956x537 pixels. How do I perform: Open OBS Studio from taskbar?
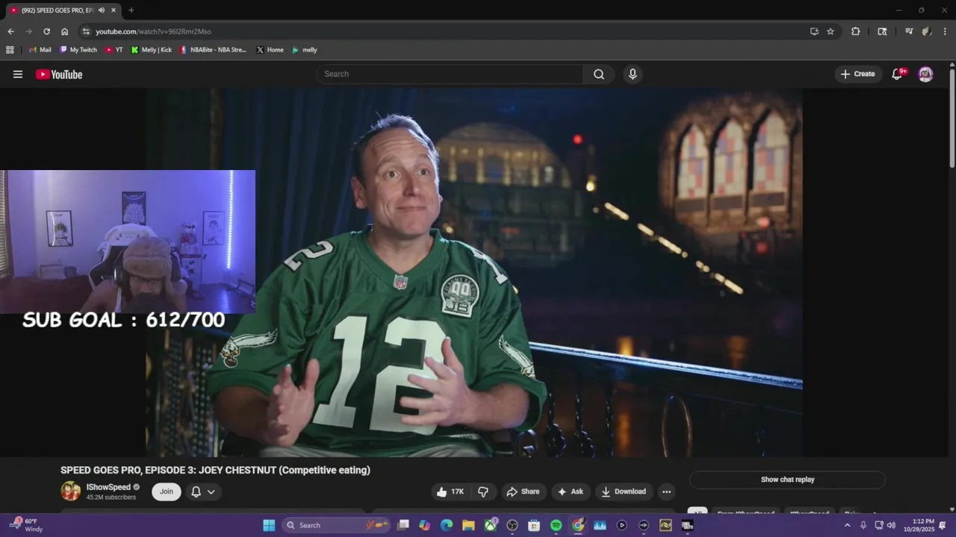click(512, 525)
